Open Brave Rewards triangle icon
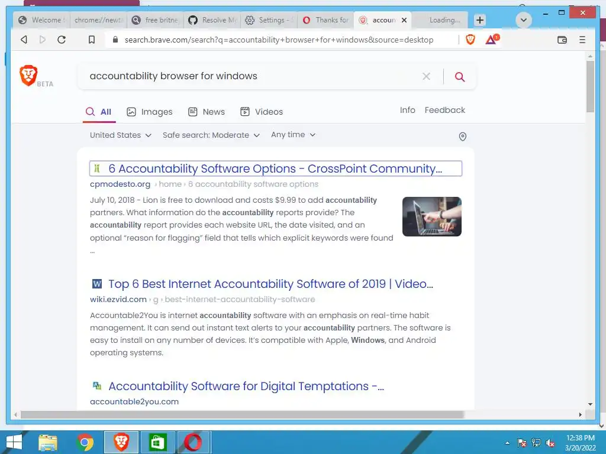Viewport: 606px width, 454px height. click(x=492, y=40)
